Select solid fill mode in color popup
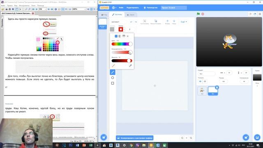Image resolution: width=263 pixels, height=148 pixels. pos(116,36)
